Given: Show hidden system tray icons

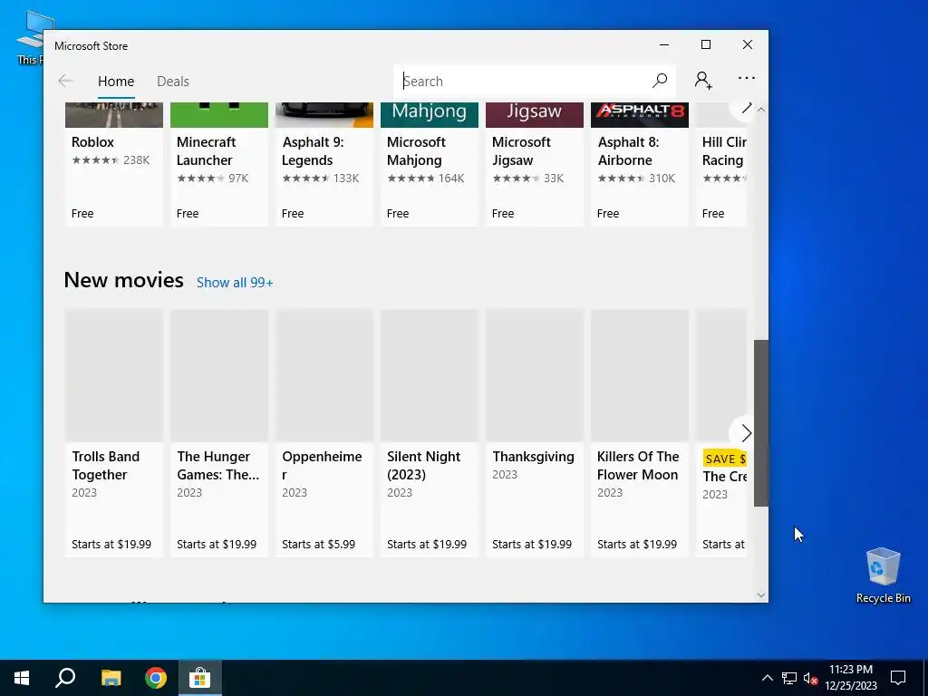Looking at the screenshot, I should pos(767,678).
